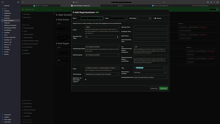Viewport: 220px width, 124px height.
Task: Open the Clouddienste tab group
Action: click(8, 30)
